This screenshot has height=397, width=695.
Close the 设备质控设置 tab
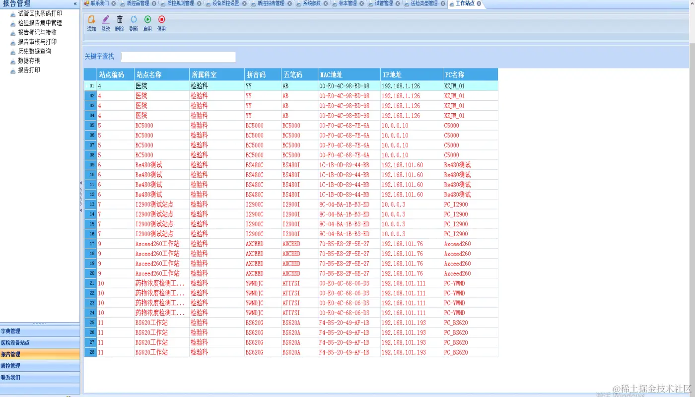[245, 3]
